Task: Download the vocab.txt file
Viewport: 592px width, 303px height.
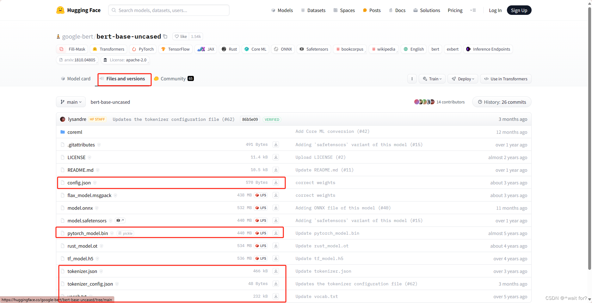Action: (275, 296)
